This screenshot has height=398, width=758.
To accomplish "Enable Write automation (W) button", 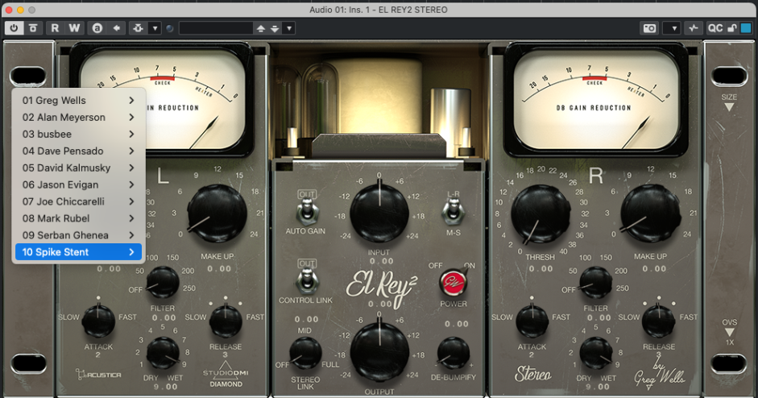I will point(74,28).
